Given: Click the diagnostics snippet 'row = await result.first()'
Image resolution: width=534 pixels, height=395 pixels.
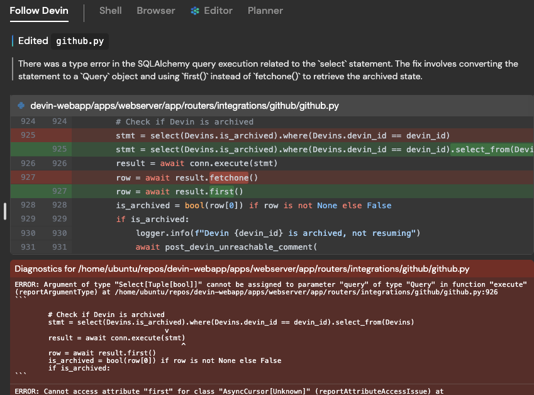Looking at the screenshot, I should [x=102, y=353].
